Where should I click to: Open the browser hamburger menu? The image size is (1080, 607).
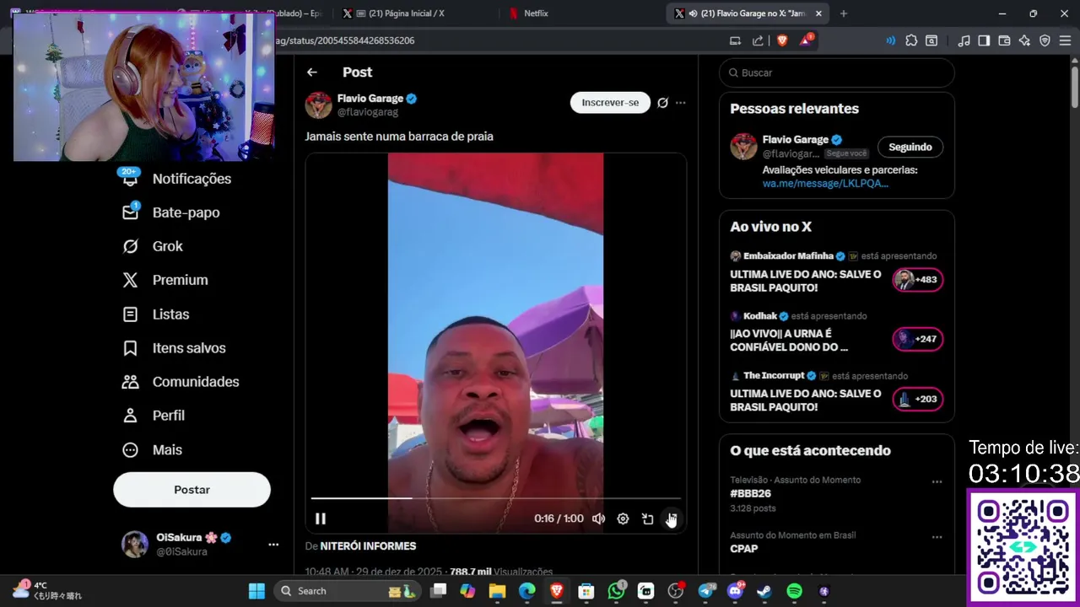[1065, 40]
